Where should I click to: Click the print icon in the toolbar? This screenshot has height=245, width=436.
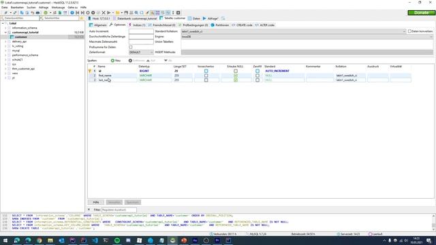[38, 13]
